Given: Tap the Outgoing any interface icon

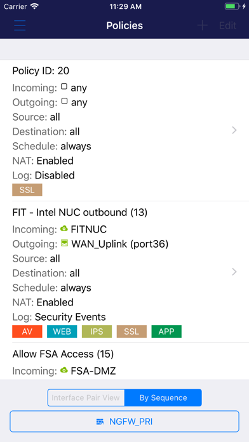Looking at the screenshot, I should [64, 101].
